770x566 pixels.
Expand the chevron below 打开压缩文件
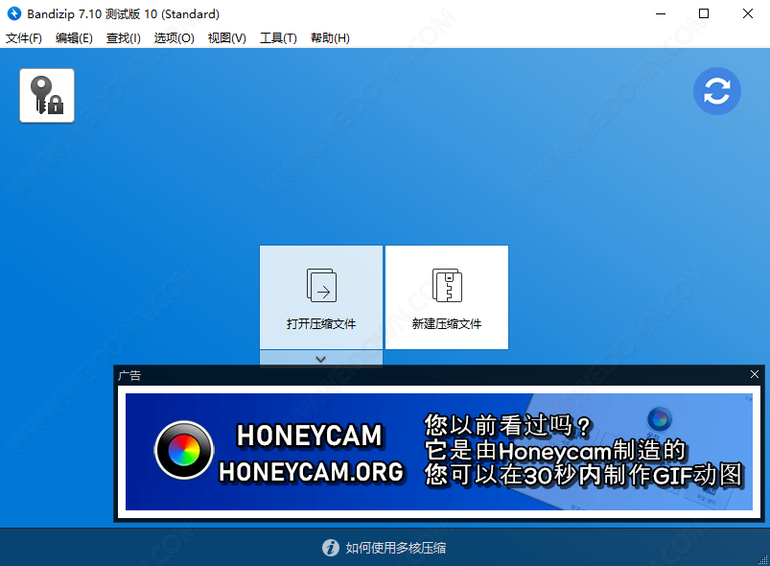pos(321,359)
